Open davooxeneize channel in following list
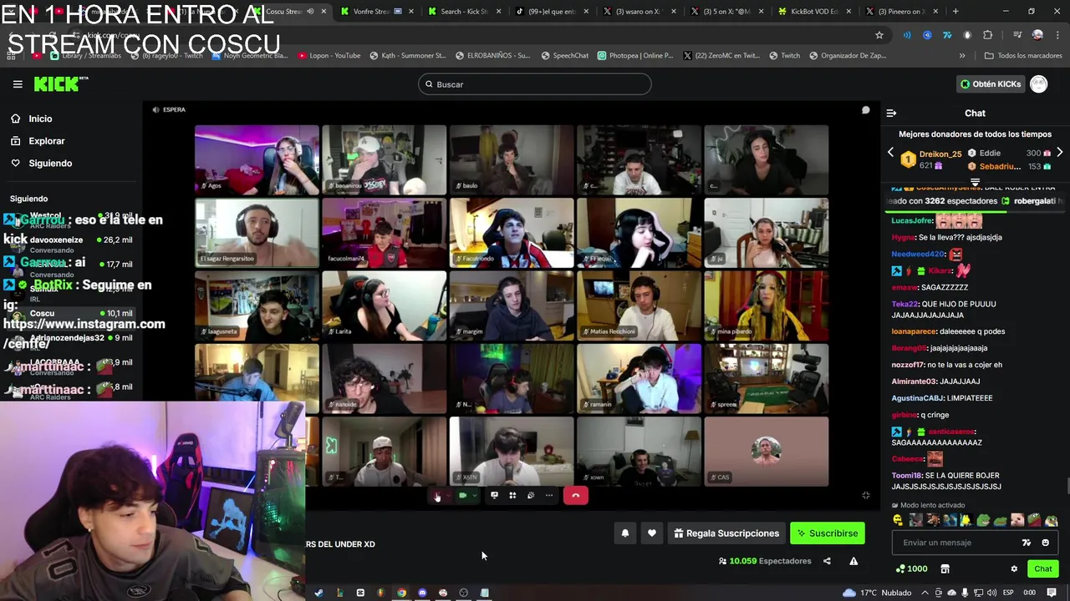Image resolution: width=1070 pixels, height=601 pixels. (72, 245)
